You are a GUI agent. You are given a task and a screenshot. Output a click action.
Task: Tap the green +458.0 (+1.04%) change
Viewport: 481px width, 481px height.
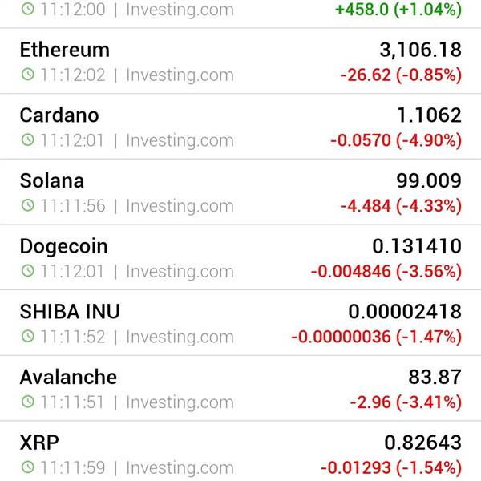coord(398,10)
